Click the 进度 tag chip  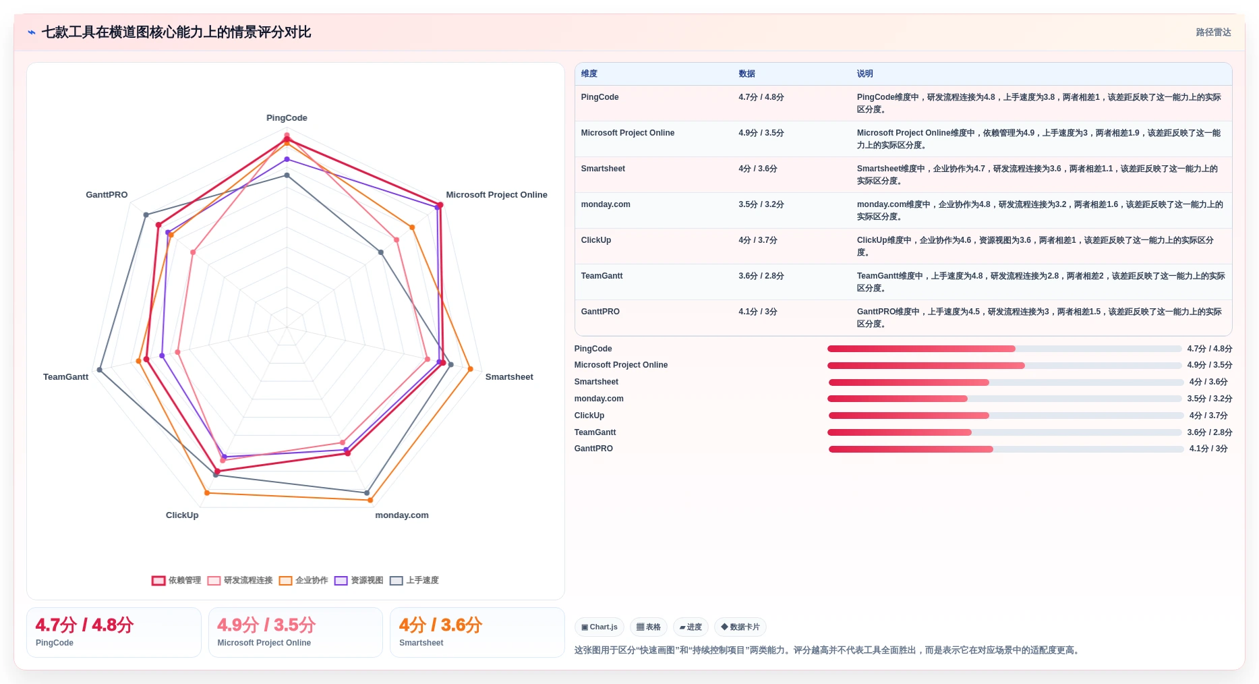pos(691,627)
